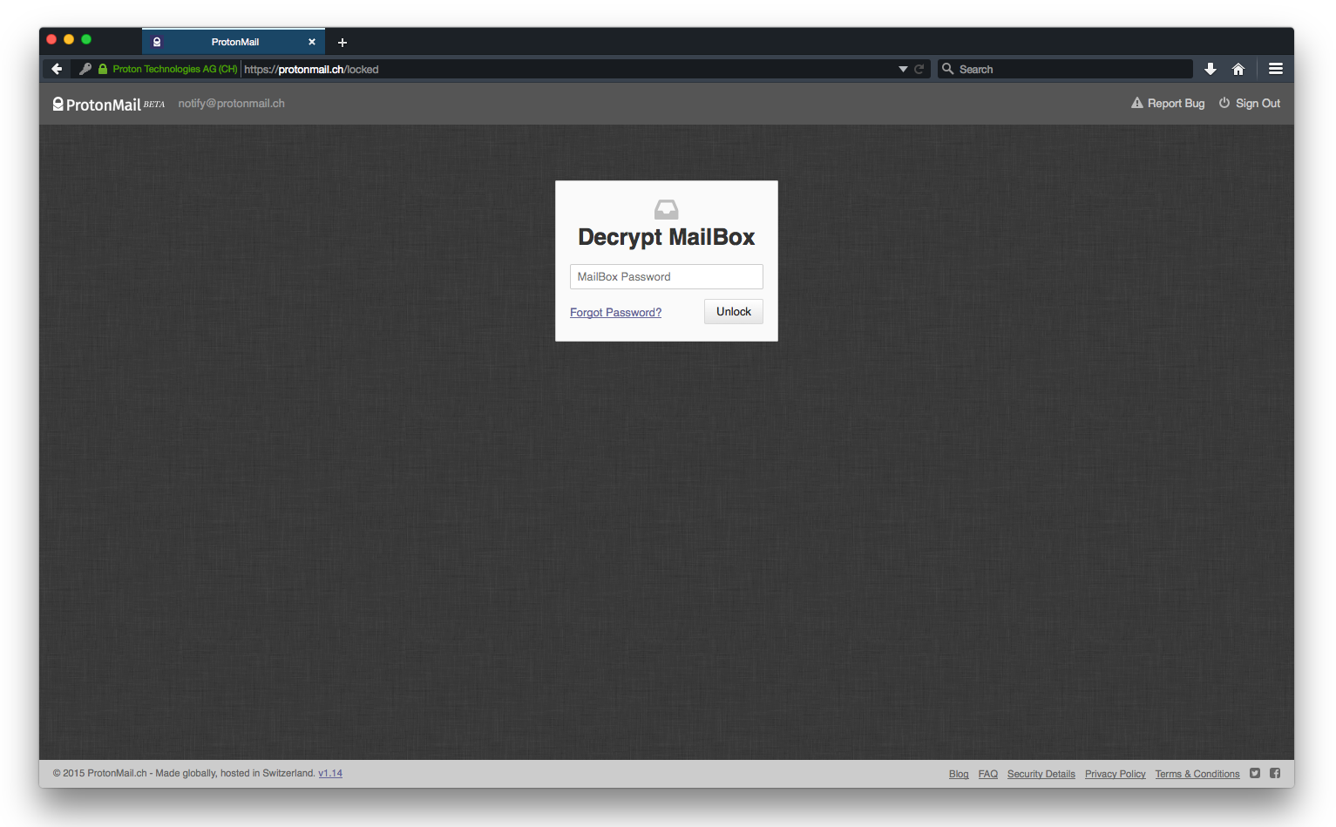The height and width of the screenshot is (827, 1336).
Task: Open the Security Details footer link
Action: tap(1041, 774)
